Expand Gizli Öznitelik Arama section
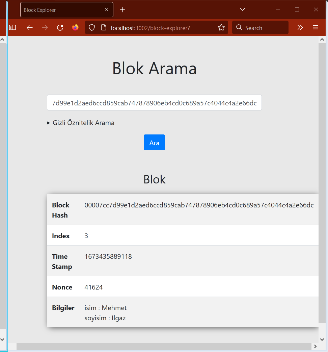Screen dimensions: 328x352 click(83, 123)
